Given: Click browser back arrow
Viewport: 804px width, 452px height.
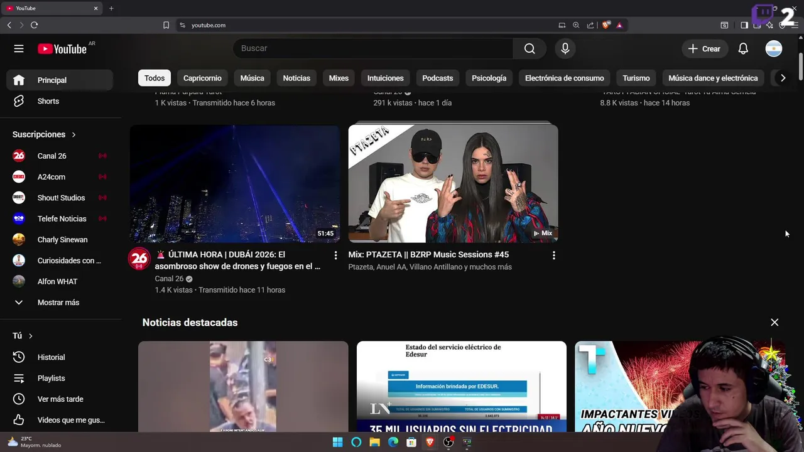Looking at the screenshot, I should click(x=9, y=25).
